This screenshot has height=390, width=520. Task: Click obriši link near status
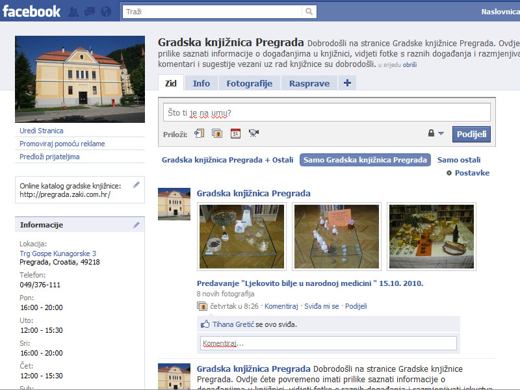coord(410,65)
